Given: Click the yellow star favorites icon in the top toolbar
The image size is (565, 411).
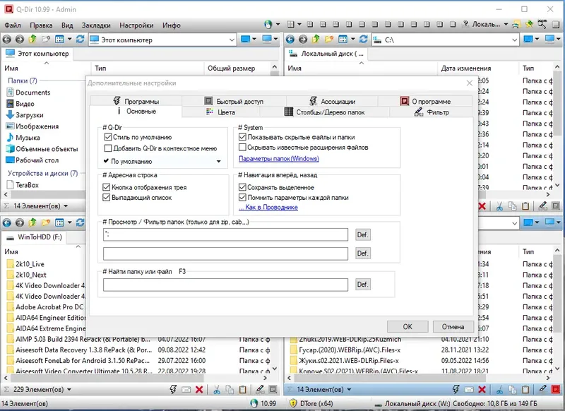Looking at the screenshot, I should point(529,25).
